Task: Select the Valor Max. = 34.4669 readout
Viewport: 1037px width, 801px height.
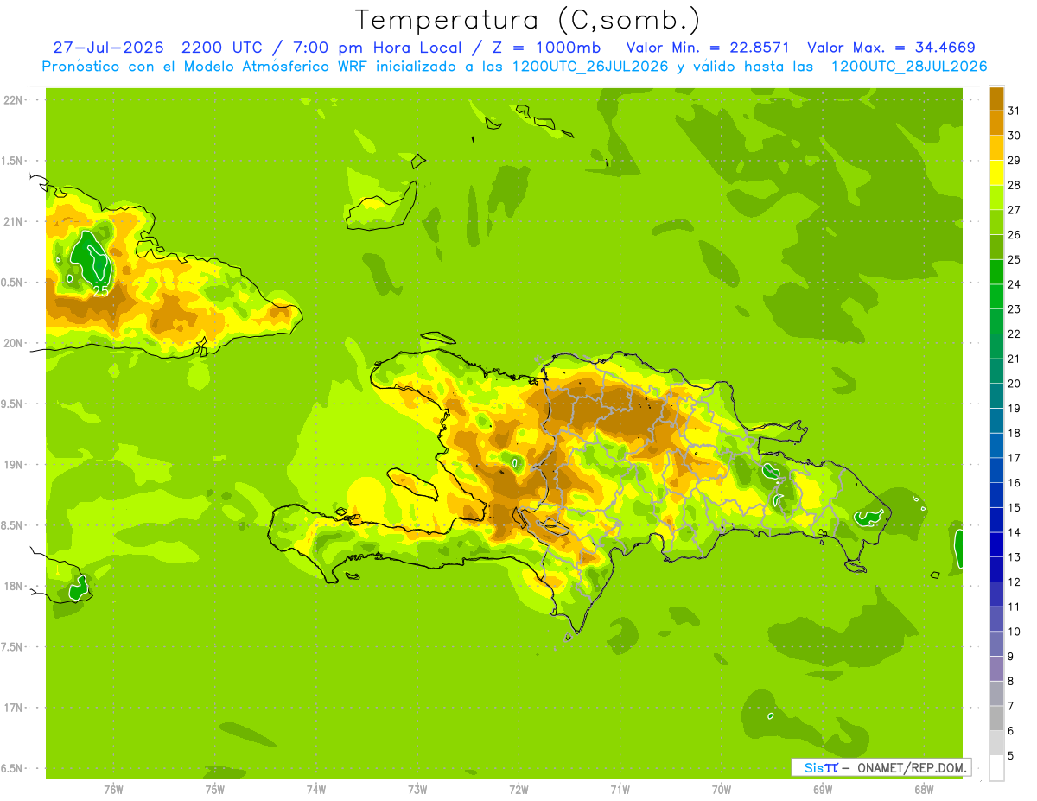Action: (x=891, y=48)
